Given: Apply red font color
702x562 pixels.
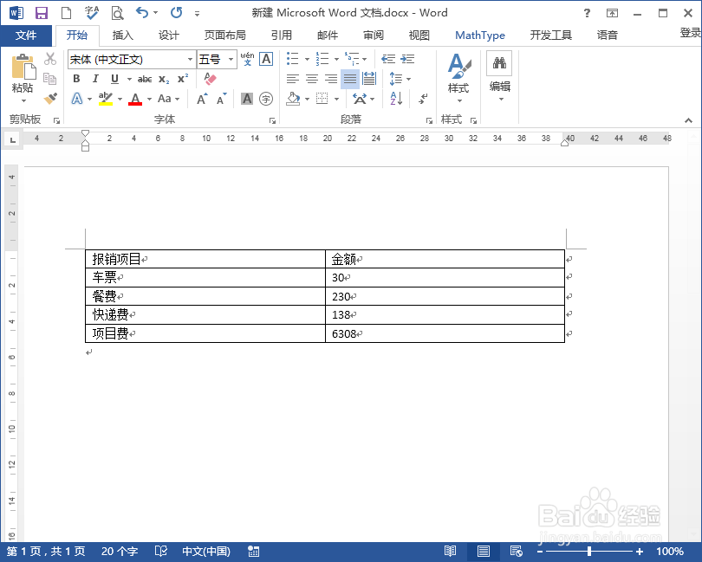Looking at the screenshot, I should tap(135, 99).
